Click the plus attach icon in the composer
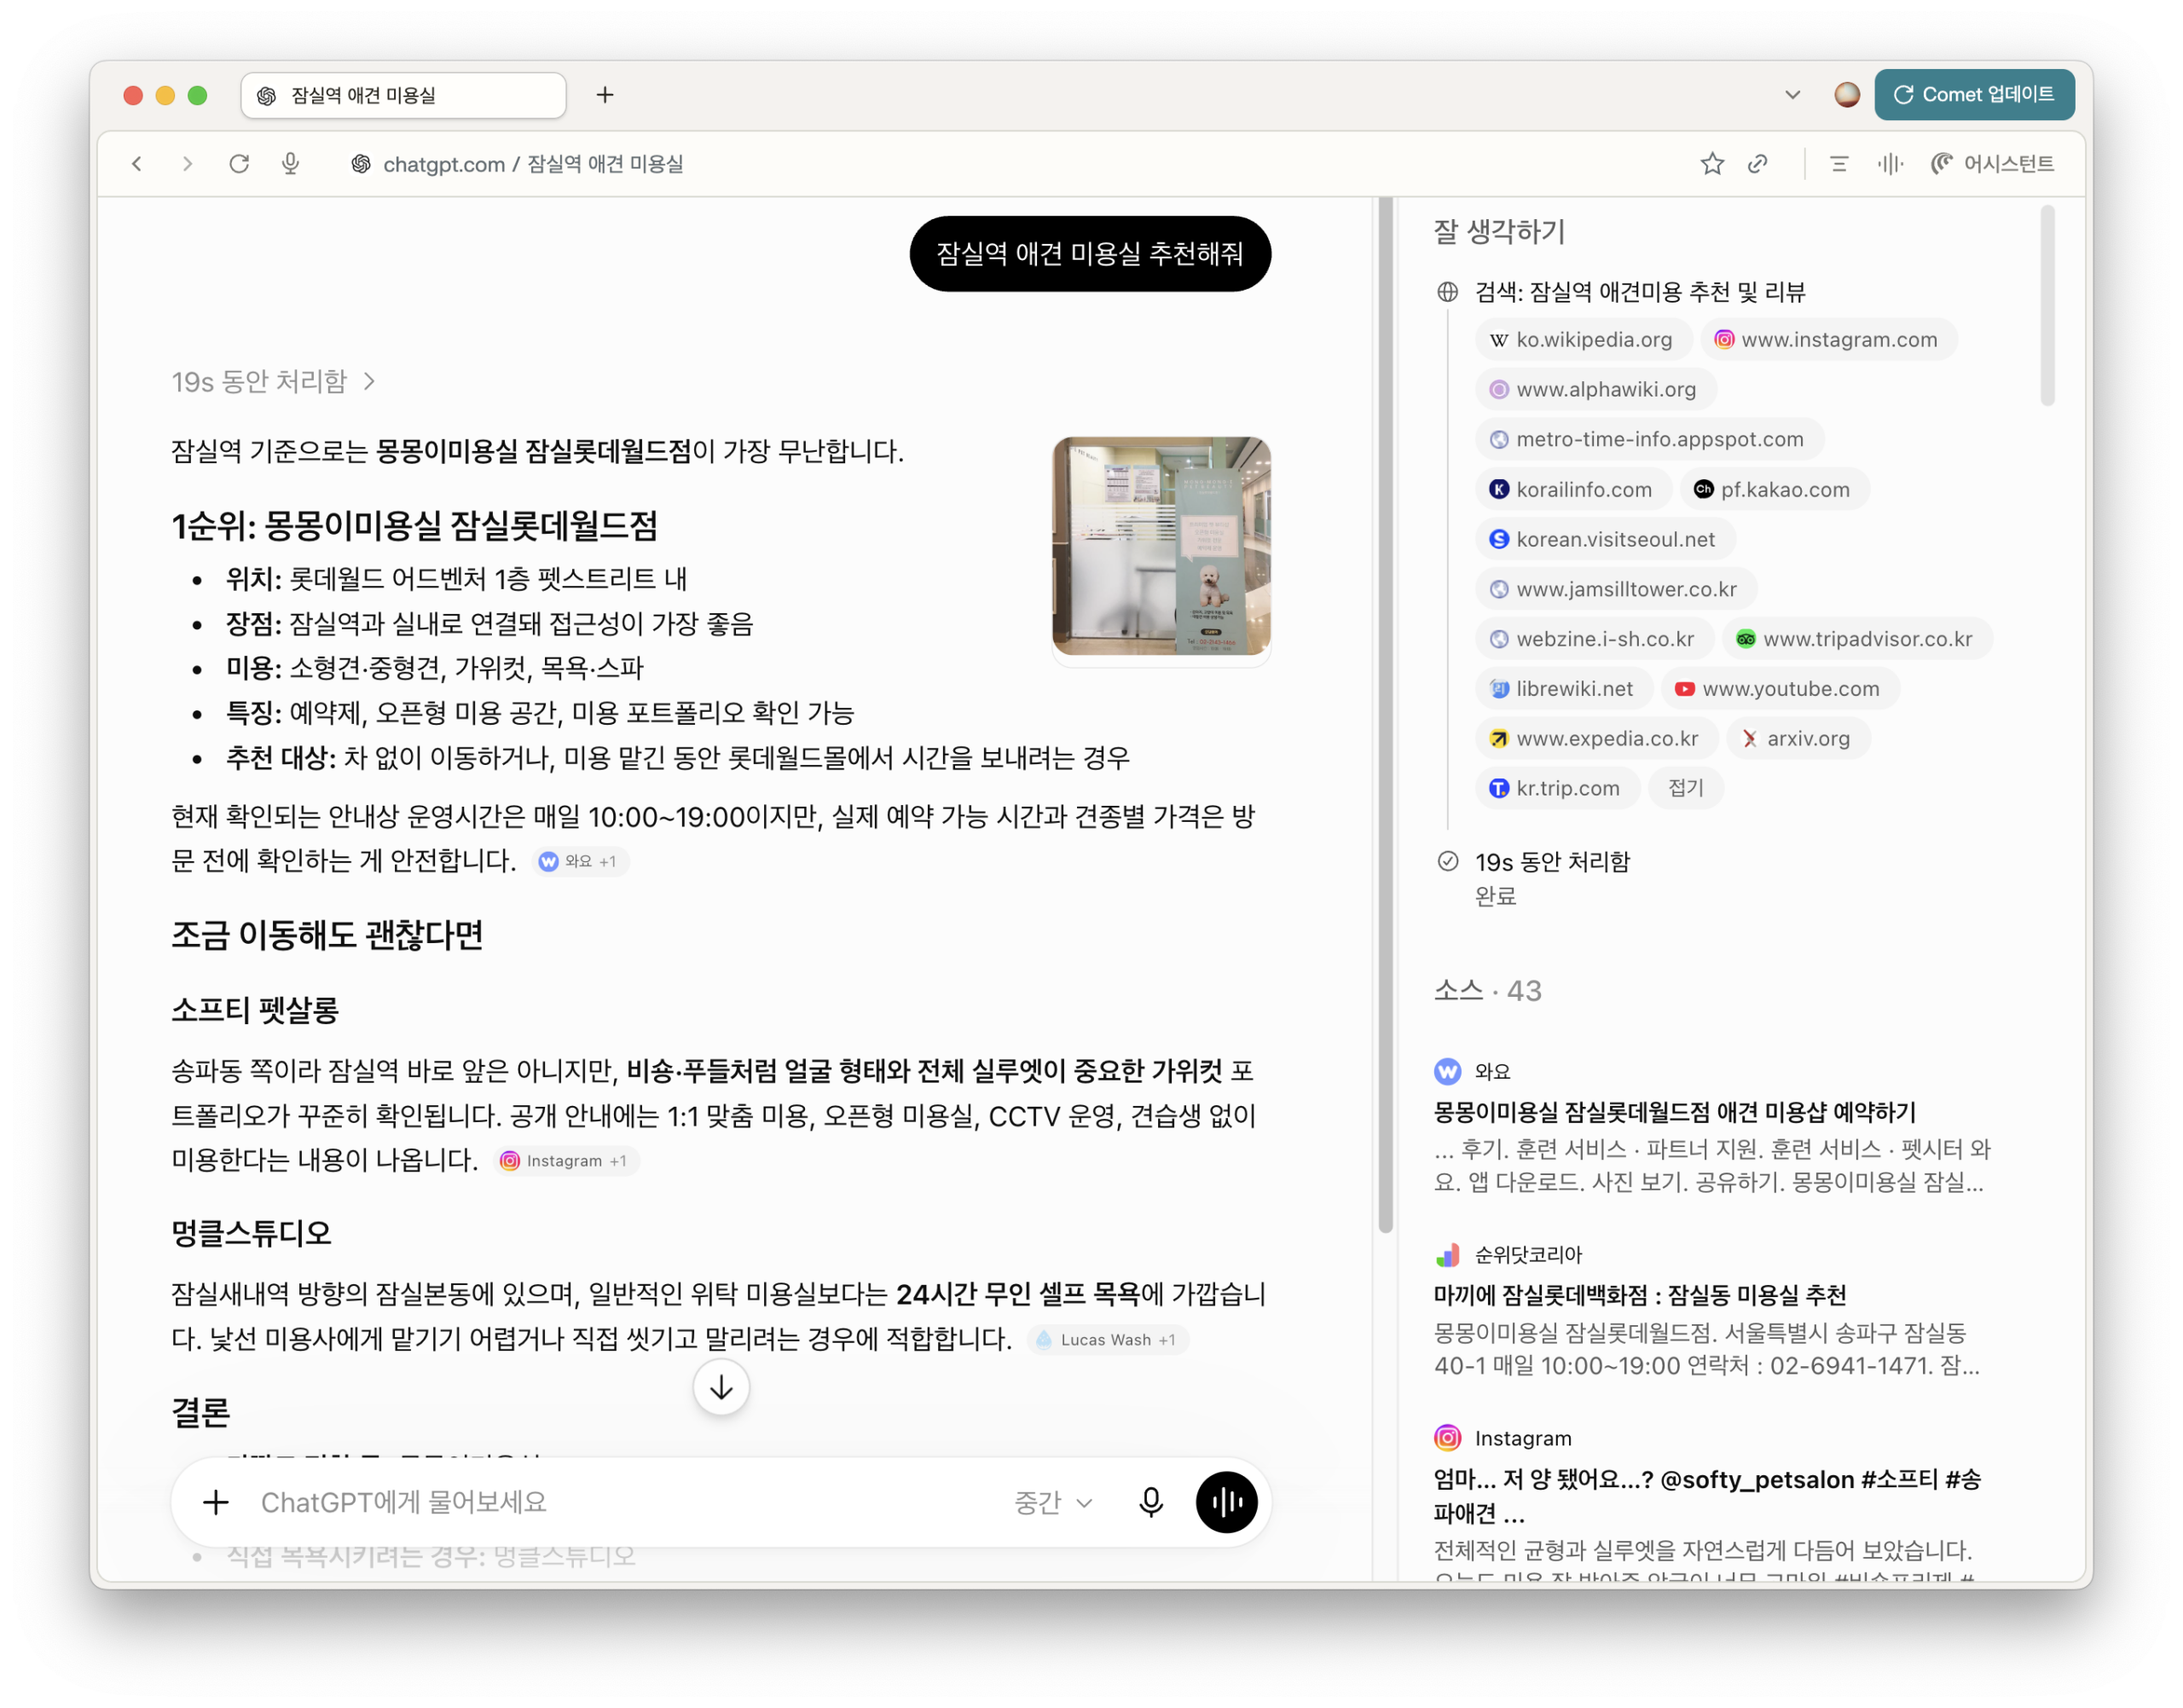Image resolution: width=2183 pixels, height=1708 pixels. pos(216,1502)
